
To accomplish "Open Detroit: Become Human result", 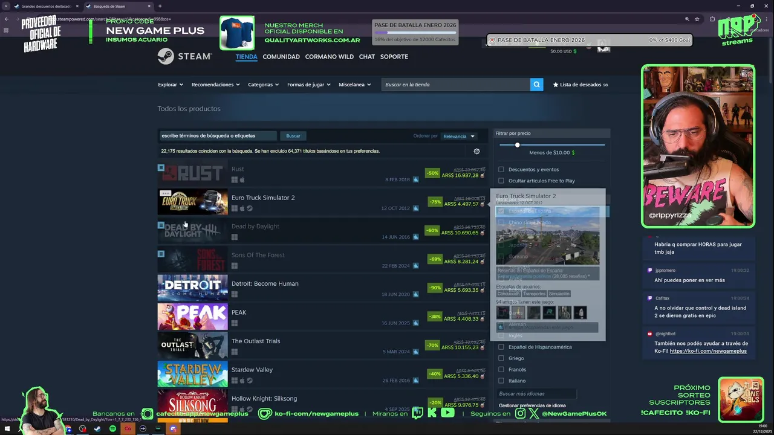I will pyautogui.click(x=322, y=288).
